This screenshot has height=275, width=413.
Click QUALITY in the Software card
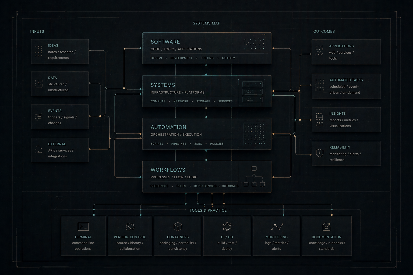228,58
